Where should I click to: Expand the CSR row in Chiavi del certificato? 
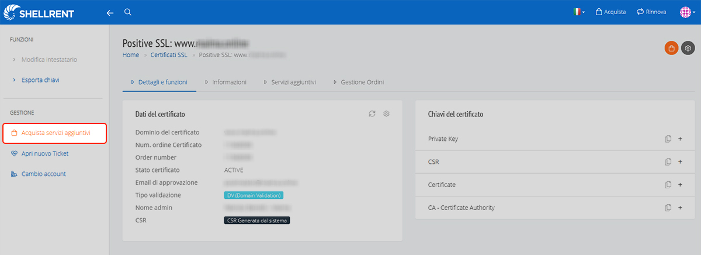[680, 162]
